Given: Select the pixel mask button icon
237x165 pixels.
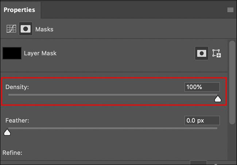Looking at the screenshot, I should pos(202,53).
